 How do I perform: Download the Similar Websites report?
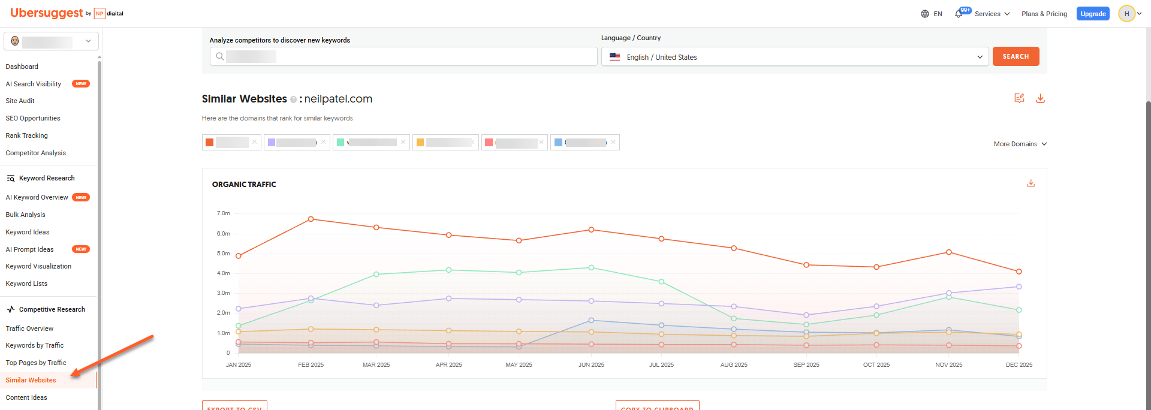pyautogui.click(x=1040, y=98)
